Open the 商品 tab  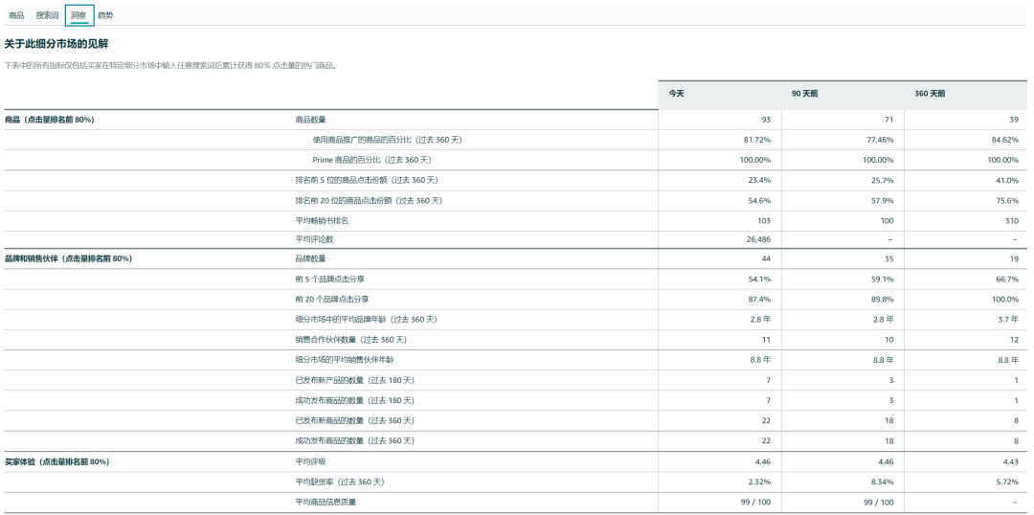16,15
